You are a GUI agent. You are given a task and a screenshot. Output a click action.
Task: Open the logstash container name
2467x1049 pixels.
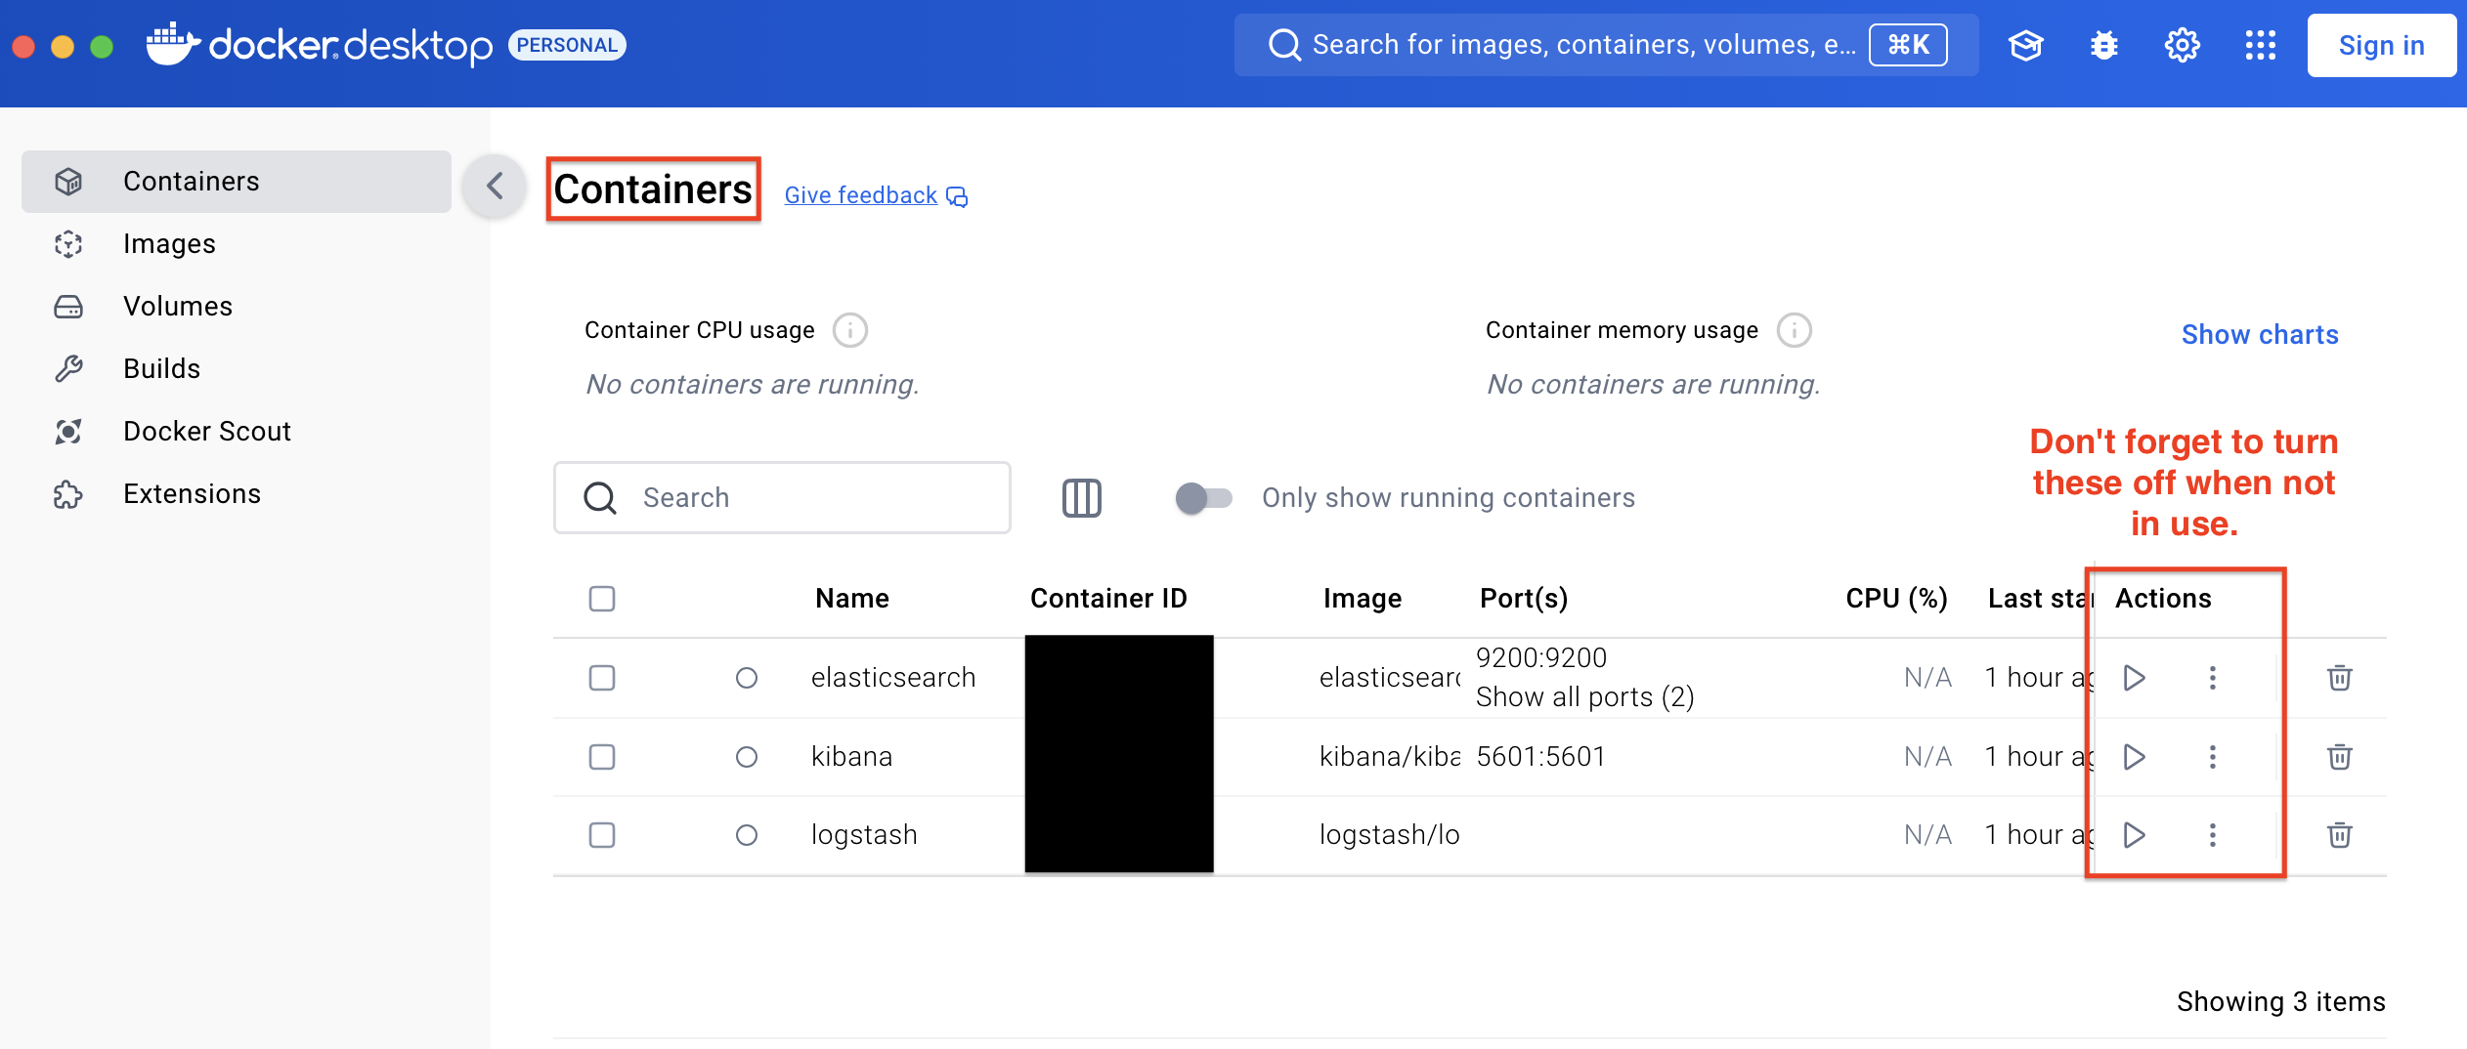pos(864,835)
